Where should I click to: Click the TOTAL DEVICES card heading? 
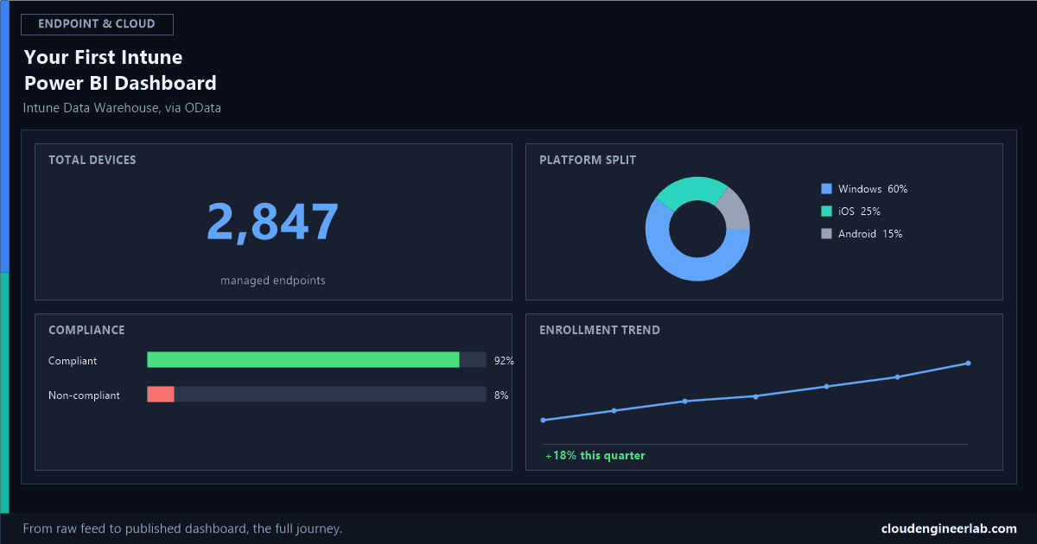point(92,160)
